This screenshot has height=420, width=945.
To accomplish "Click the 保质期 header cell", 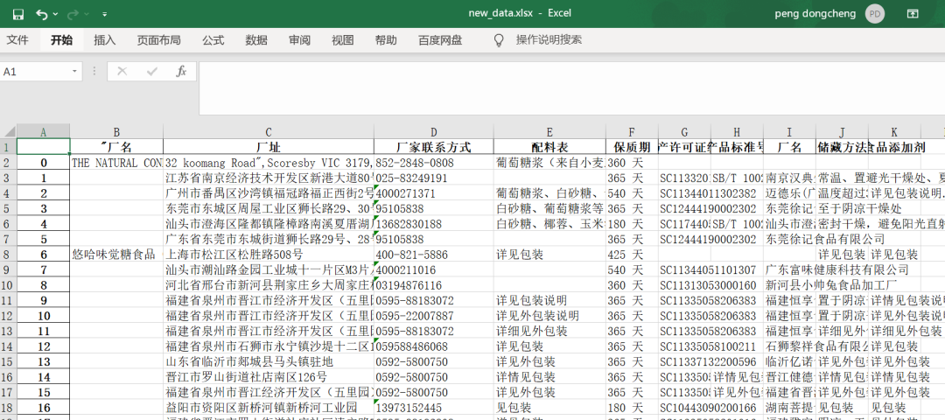I will [633, 147].
